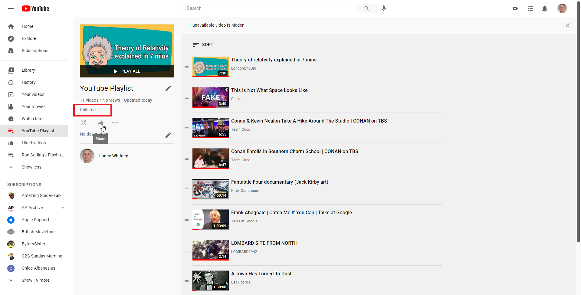Grab drag handle for Frank Abagnale video

(x=187, y=220)
